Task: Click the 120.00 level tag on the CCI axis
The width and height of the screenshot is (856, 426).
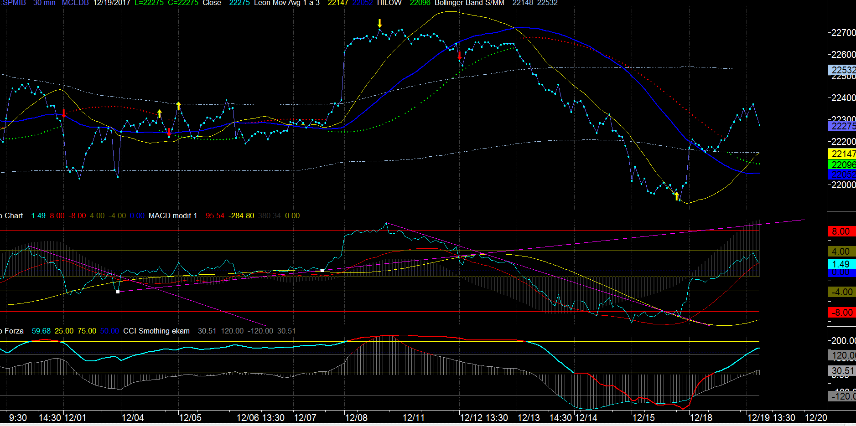Action: pos(842,355)
